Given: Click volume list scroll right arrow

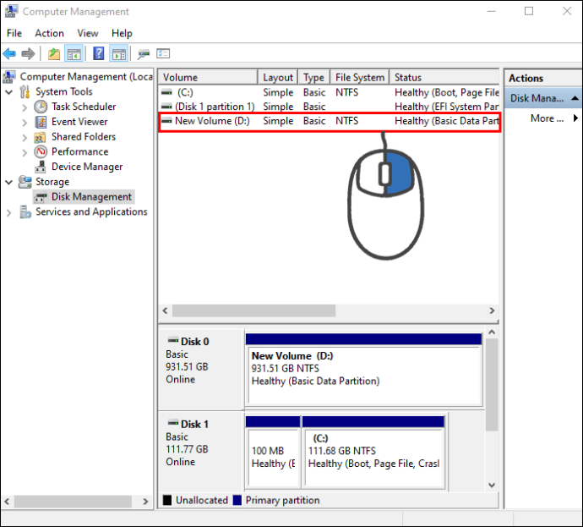Looking at the screenshot, I should click(492, 310).
